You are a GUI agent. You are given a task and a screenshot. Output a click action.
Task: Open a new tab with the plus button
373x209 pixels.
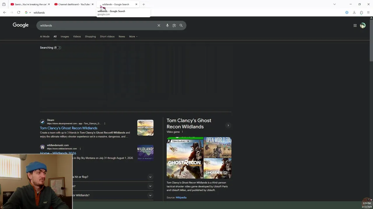[x=144, y=4]
